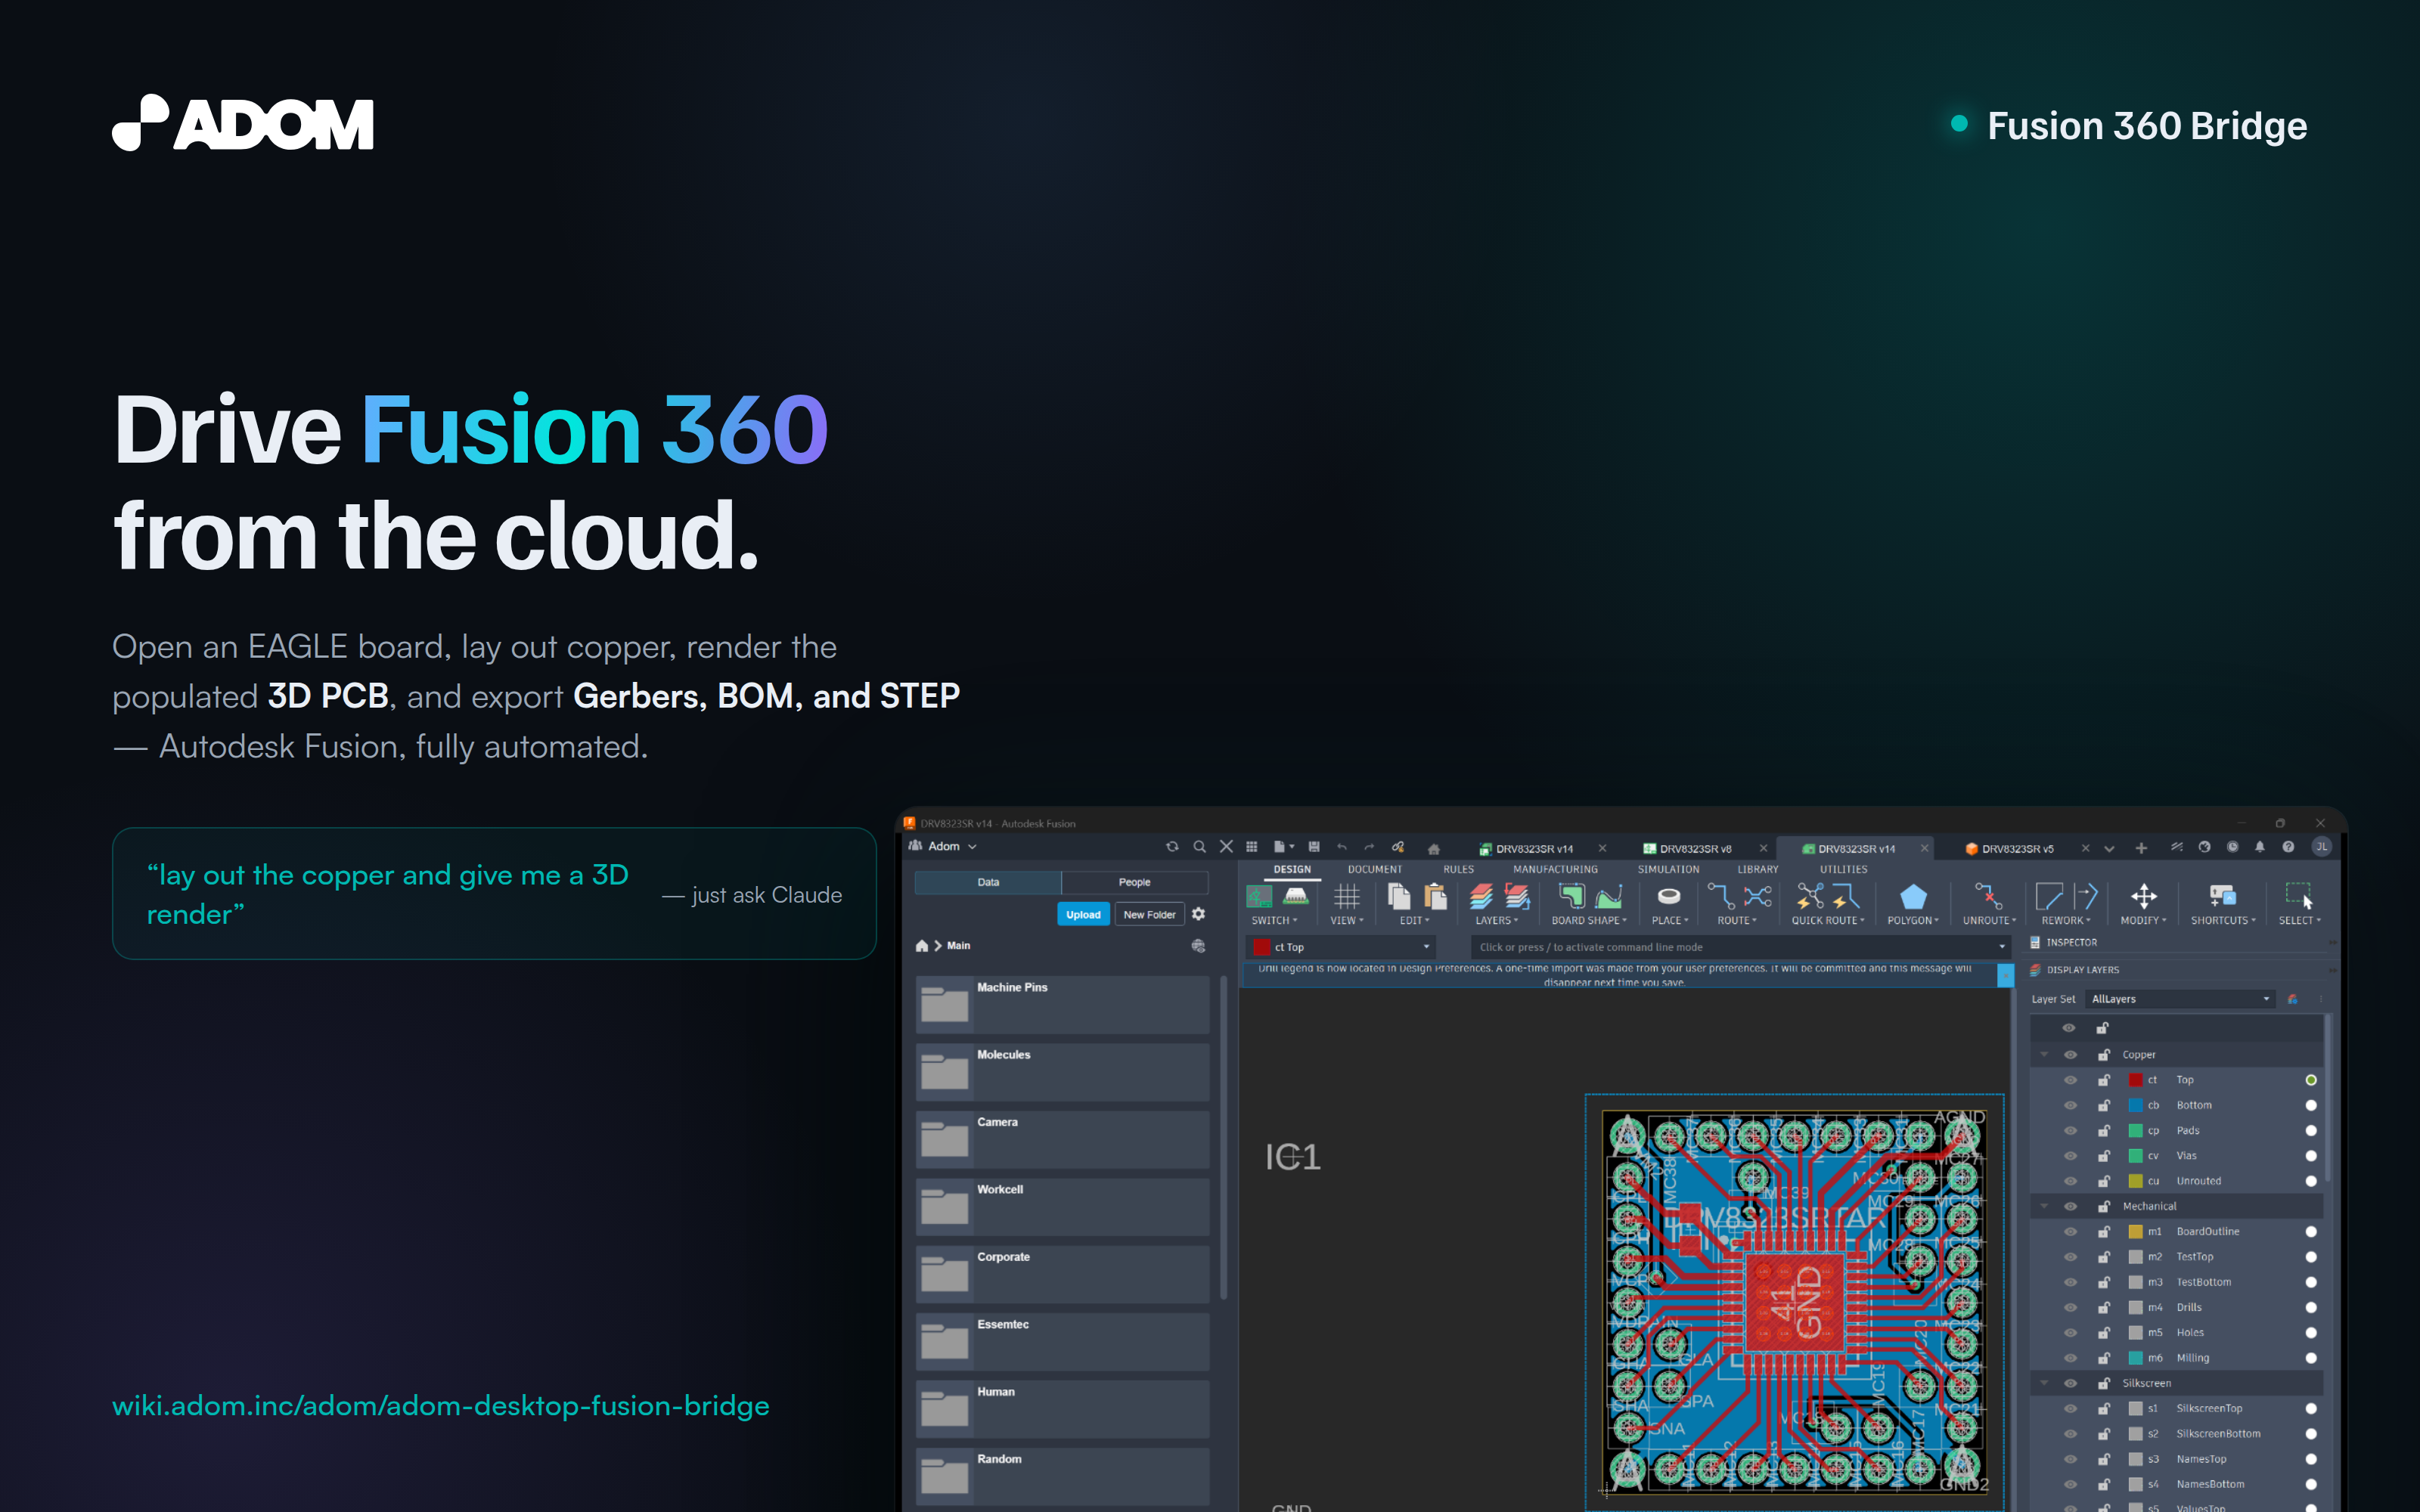Open the layer stack icon above LAYERS
The image size is (2420, 1512).
(x=1481, y=896)
